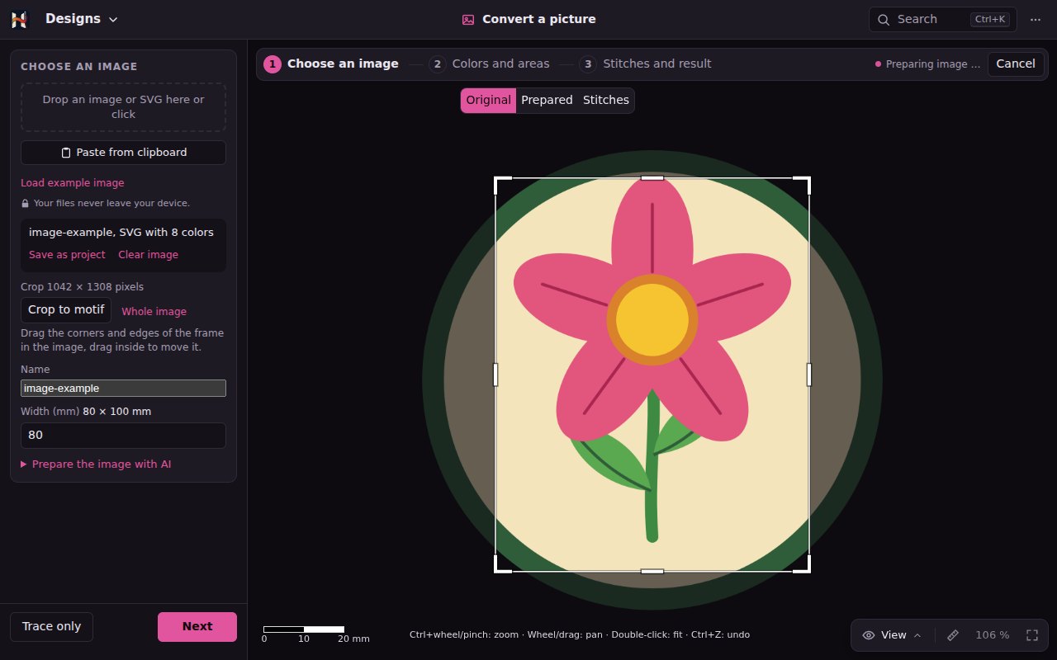Click the eye icon in View control
The height and width of the screenshot is (660, 1057).
pos(869,635)
